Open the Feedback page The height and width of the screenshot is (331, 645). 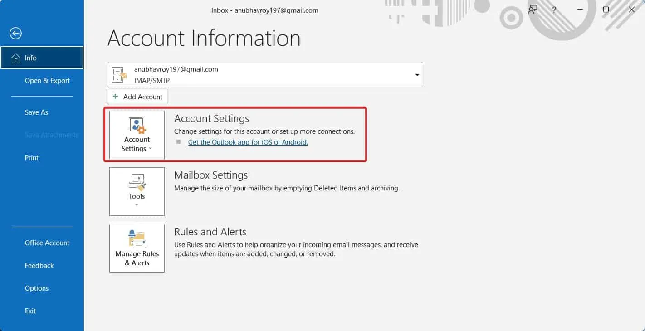tap(39, 266)
